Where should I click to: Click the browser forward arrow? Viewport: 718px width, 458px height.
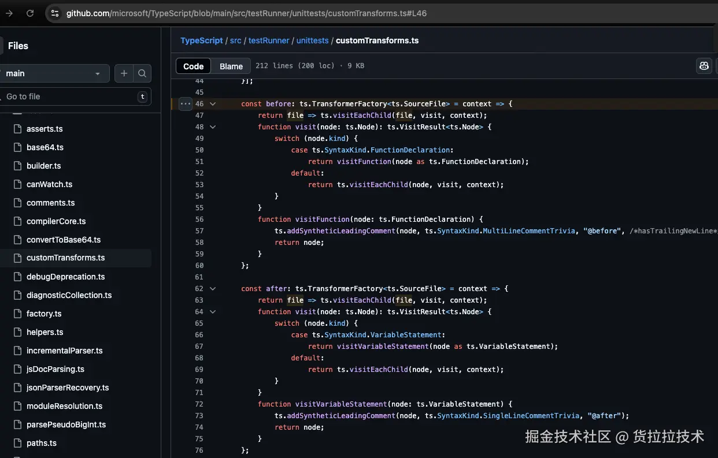9,13
